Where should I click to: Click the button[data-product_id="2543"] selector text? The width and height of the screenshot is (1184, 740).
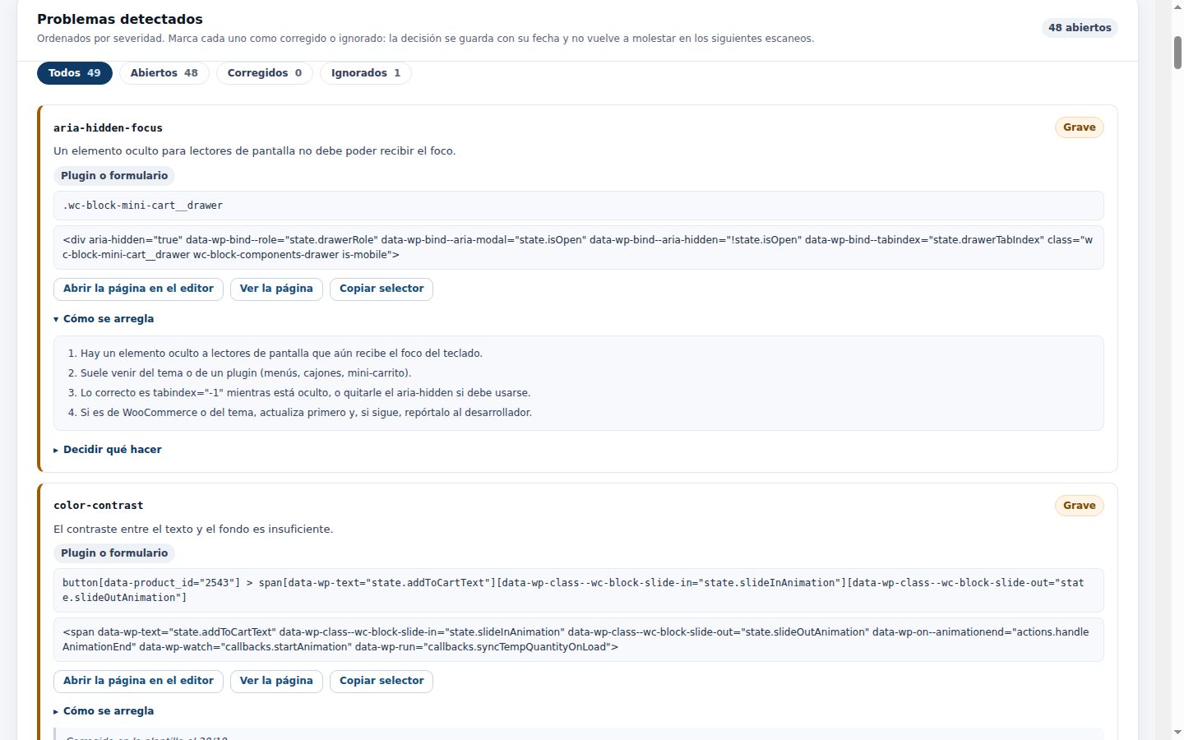pos(578,590)
